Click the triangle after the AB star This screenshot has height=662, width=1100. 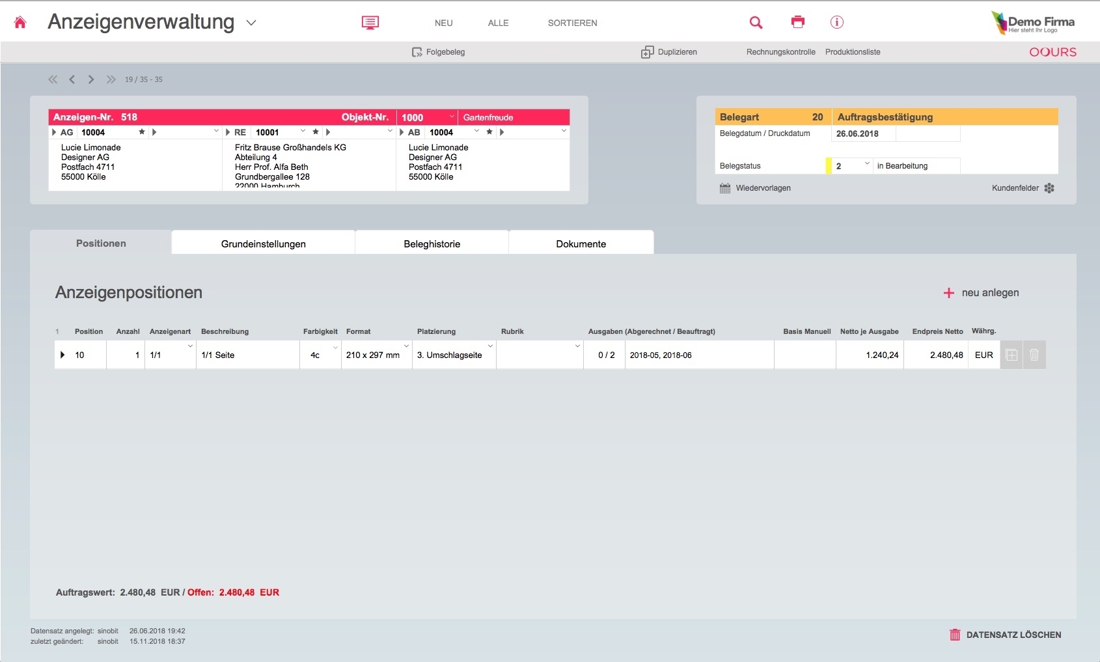(502, 132)
